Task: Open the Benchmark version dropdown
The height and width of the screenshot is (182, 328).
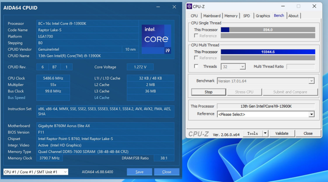Action: [311, 81]
